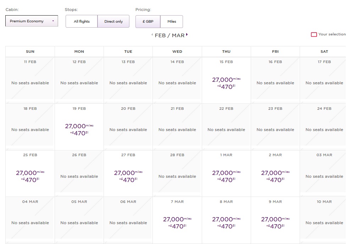Pick the 27 Feb flight fare
The image size is (350, 244).
tap(128, 175)
